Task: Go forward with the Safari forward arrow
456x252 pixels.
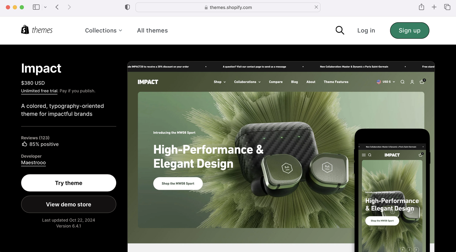Action: 69,7
